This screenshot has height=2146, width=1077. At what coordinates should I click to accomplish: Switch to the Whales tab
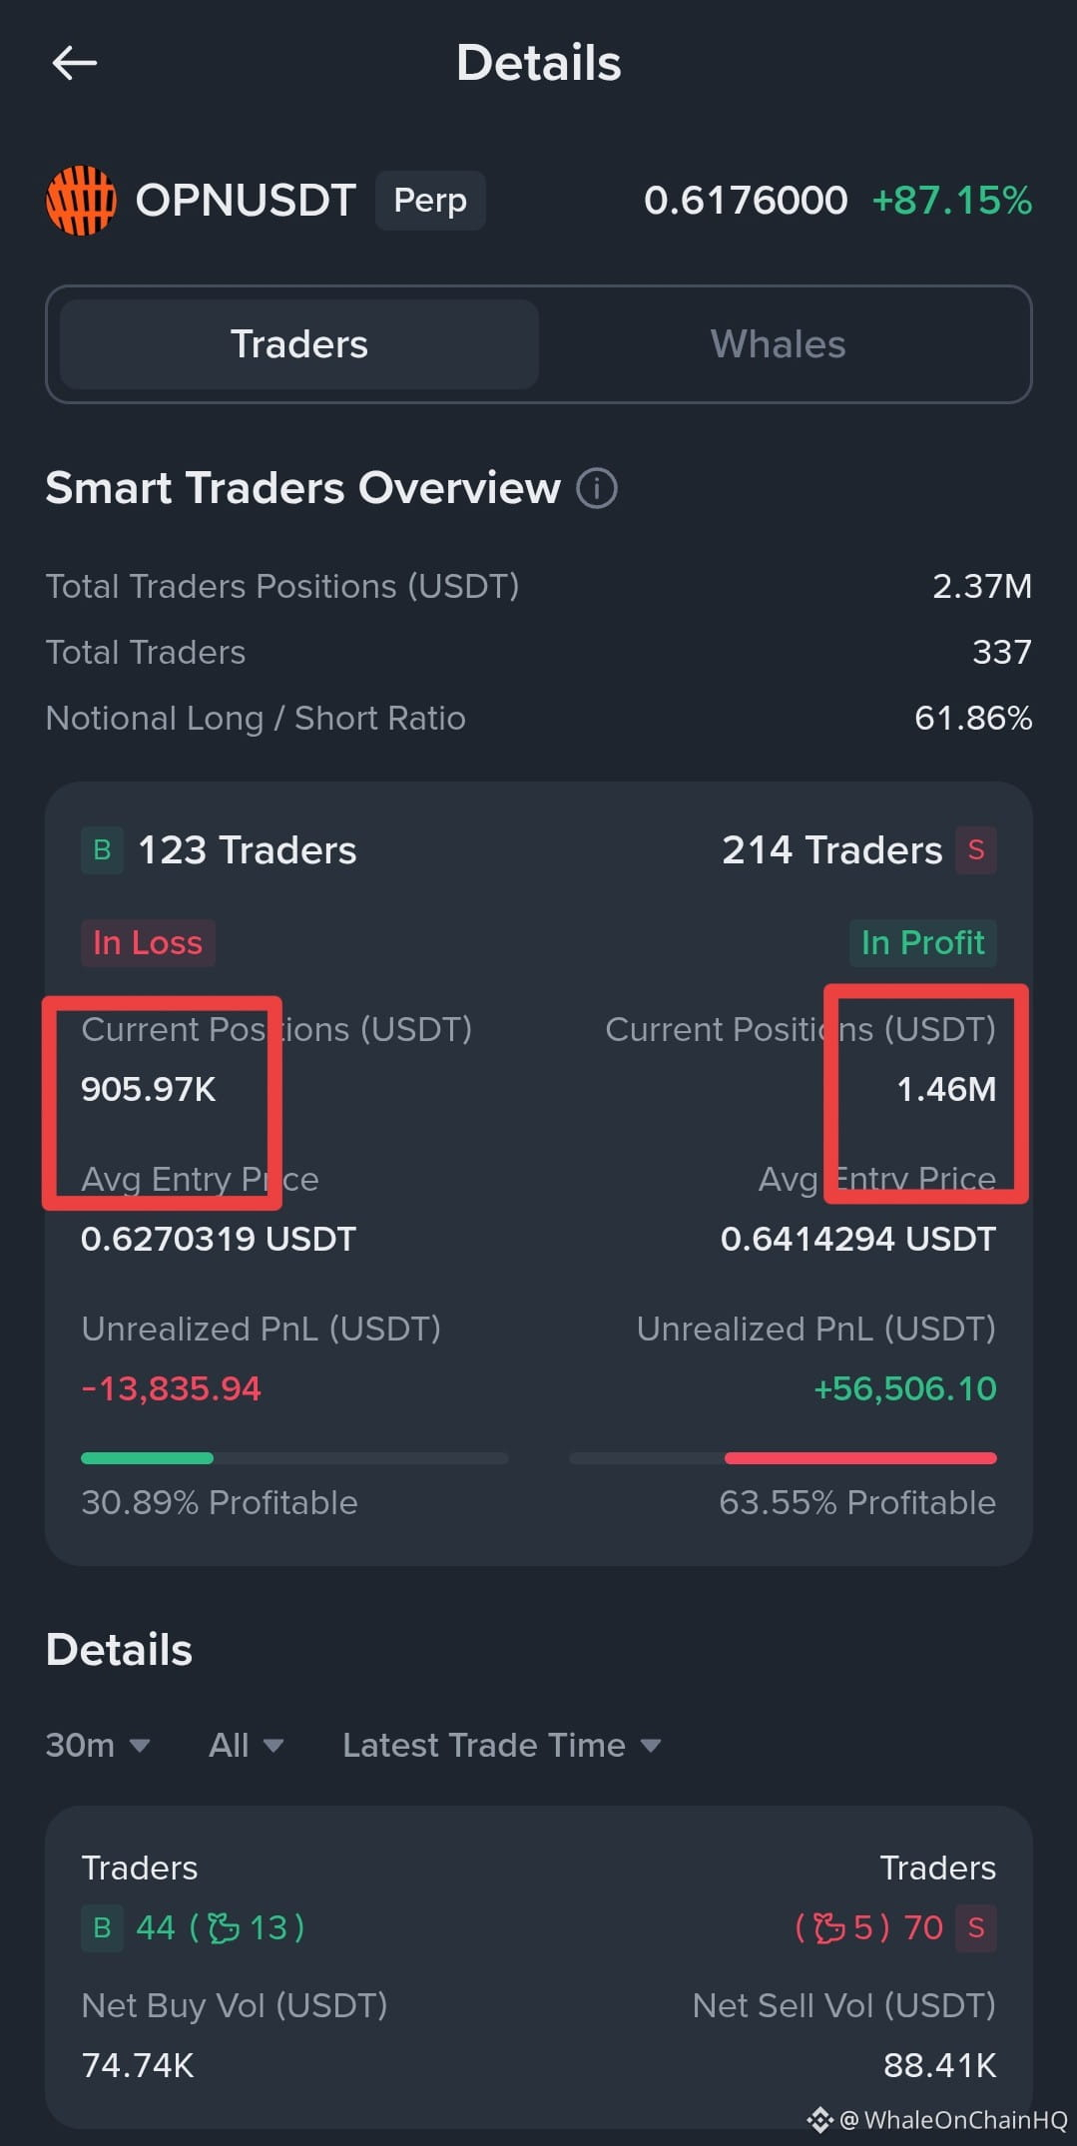pyautogui.click(x=778, y=344)
